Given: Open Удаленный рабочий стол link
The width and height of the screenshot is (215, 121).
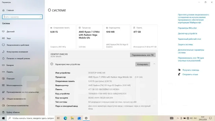Looking at the screenshot, I should 189,39.
